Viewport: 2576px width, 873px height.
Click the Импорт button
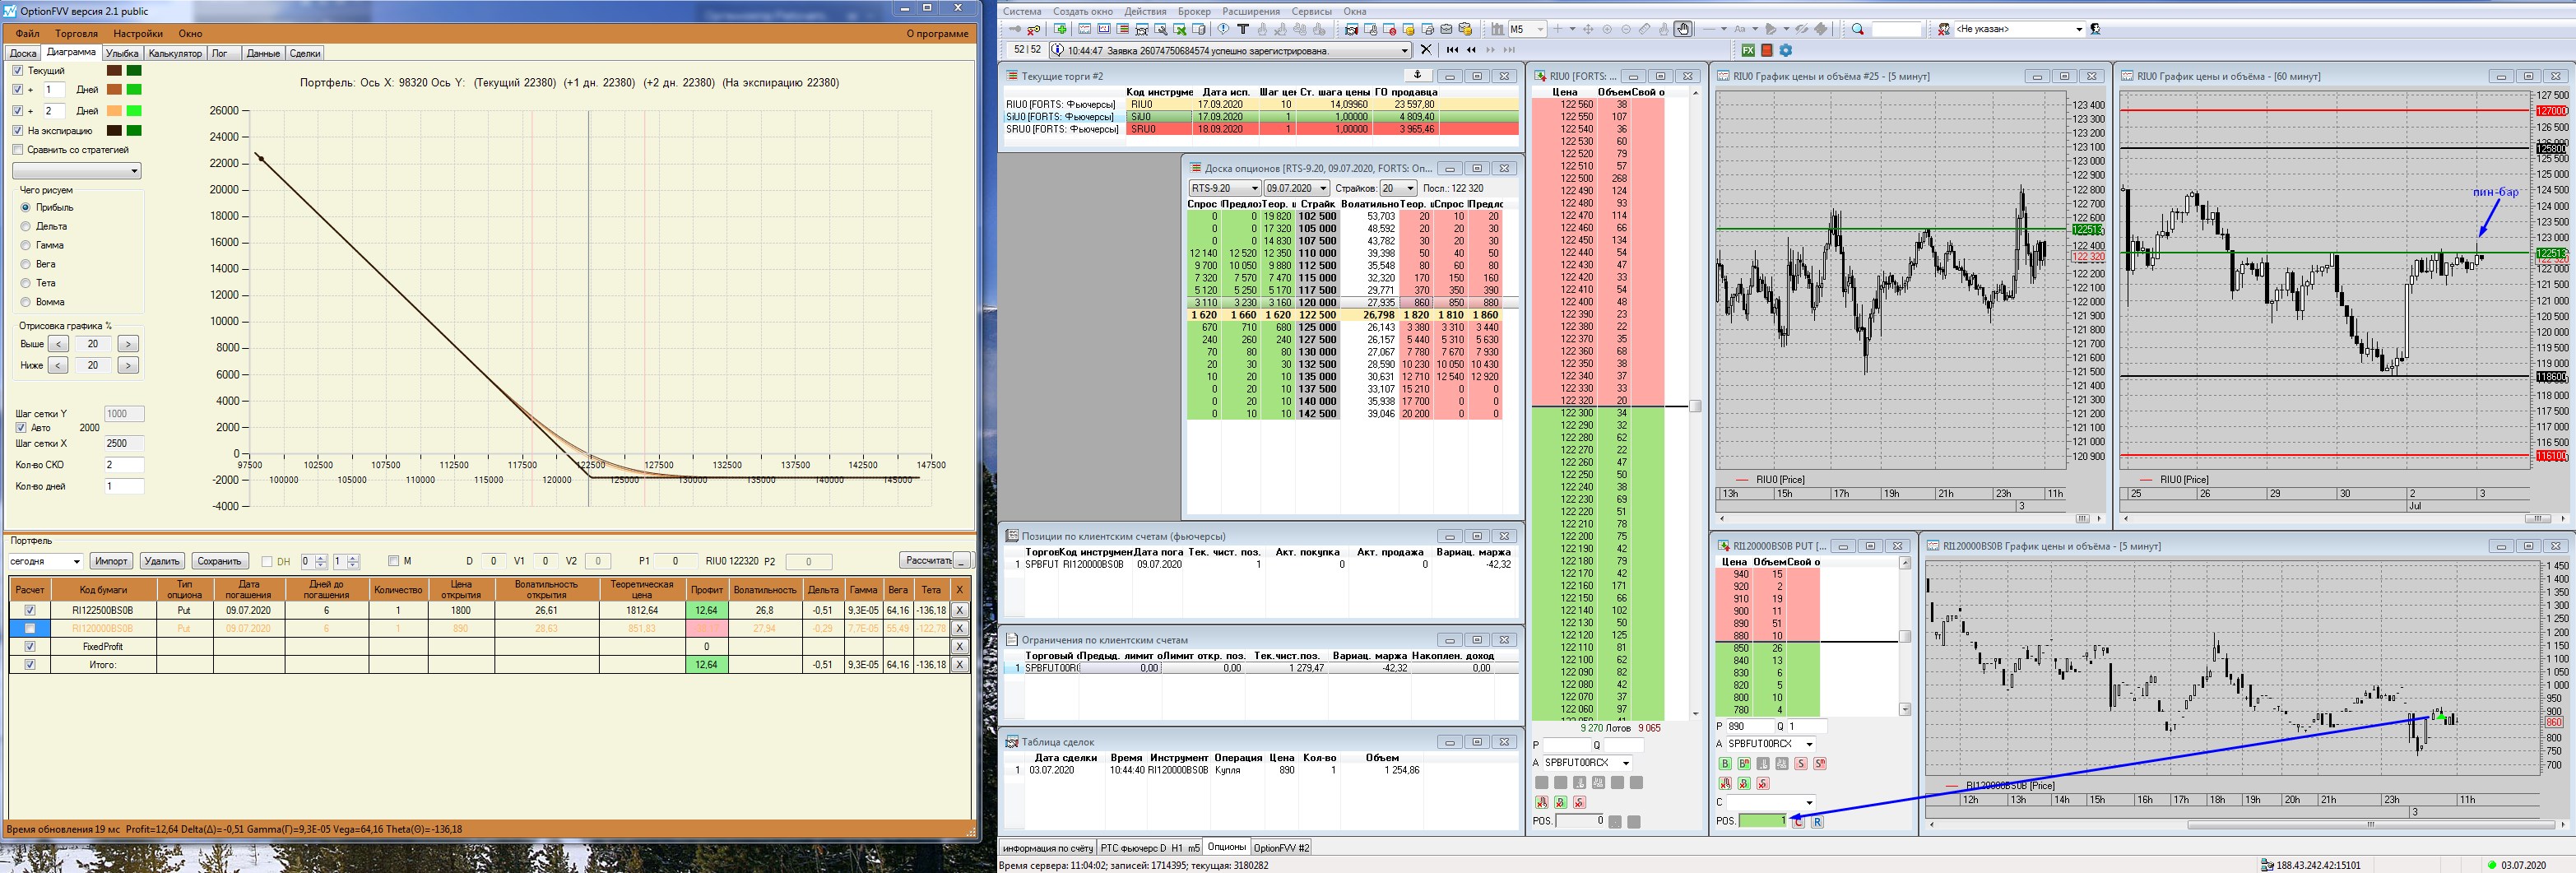(x=111, y=561)
